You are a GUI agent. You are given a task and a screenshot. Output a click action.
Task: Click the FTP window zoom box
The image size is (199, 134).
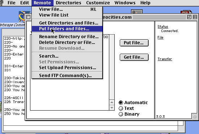tap(189, 17)
